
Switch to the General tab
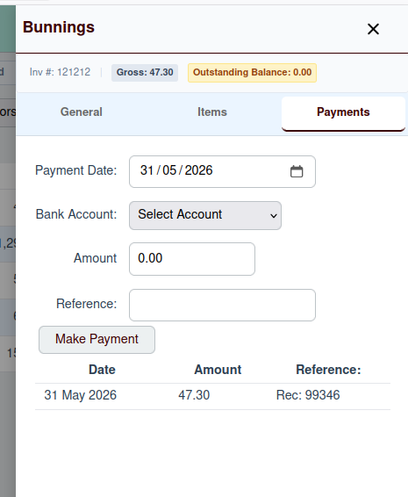point(82,112)
